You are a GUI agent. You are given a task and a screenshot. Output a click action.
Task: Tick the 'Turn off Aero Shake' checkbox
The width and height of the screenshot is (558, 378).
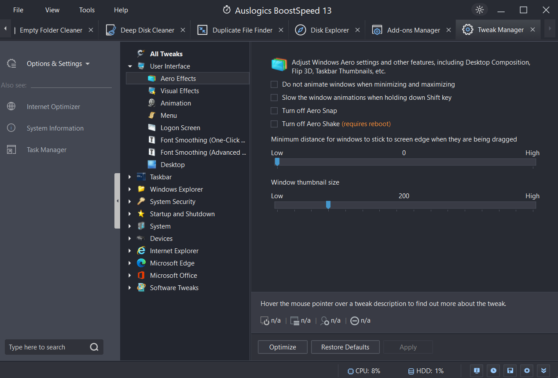[274, 124]
